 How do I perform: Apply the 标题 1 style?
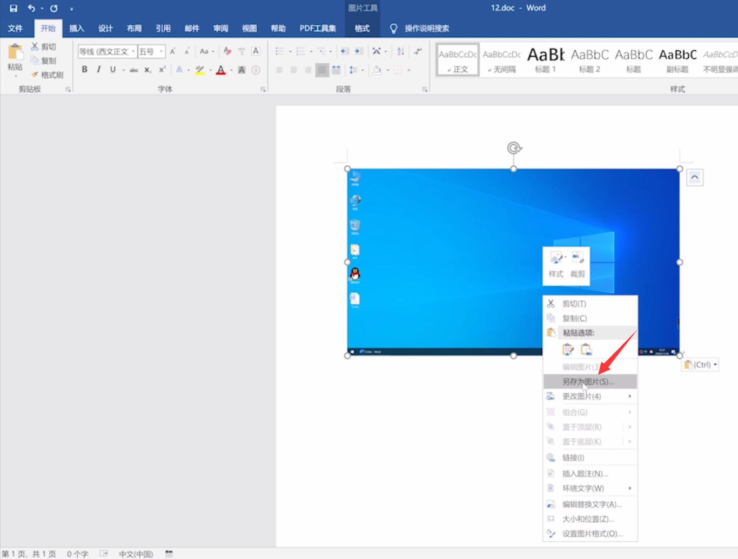click(546, 60)
